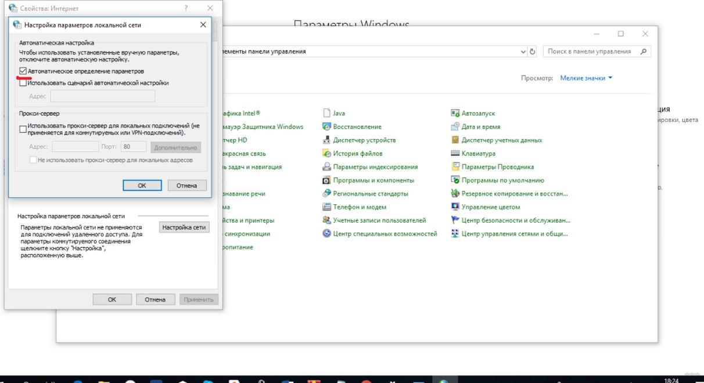Expand the control panel address bar dropdown arrow

[x=523, y=51]
